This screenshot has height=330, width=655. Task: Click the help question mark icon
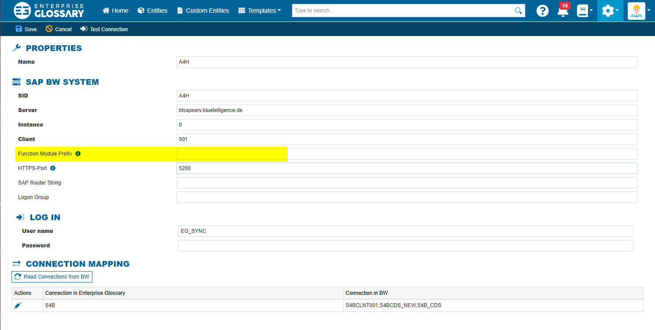point(542,11)
